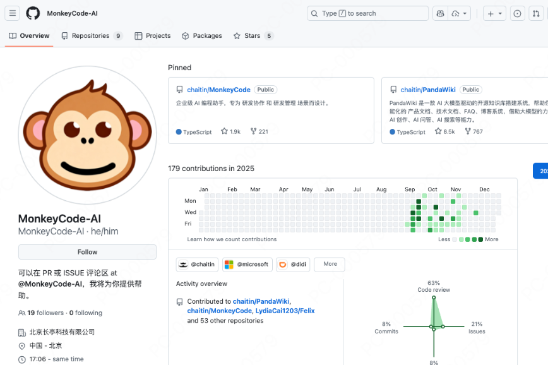Viewport: 548px width, 365px height.
Task: Click the 北京长亭科技有限公司 organization text
Action: pos(62,332)
